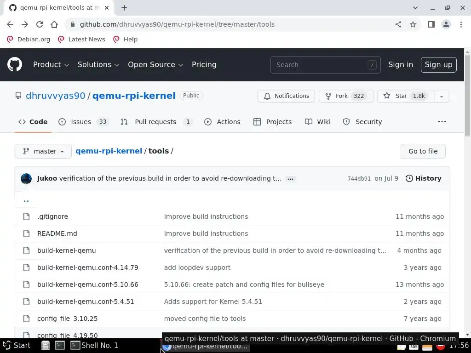Click the Sign in link

click(x=401, y=64)
